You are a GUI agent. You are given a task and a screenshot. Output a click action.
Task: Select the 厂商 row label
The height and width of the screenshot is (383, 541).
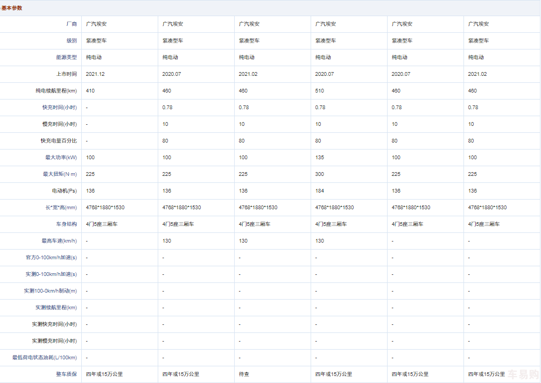click(72, 24)
